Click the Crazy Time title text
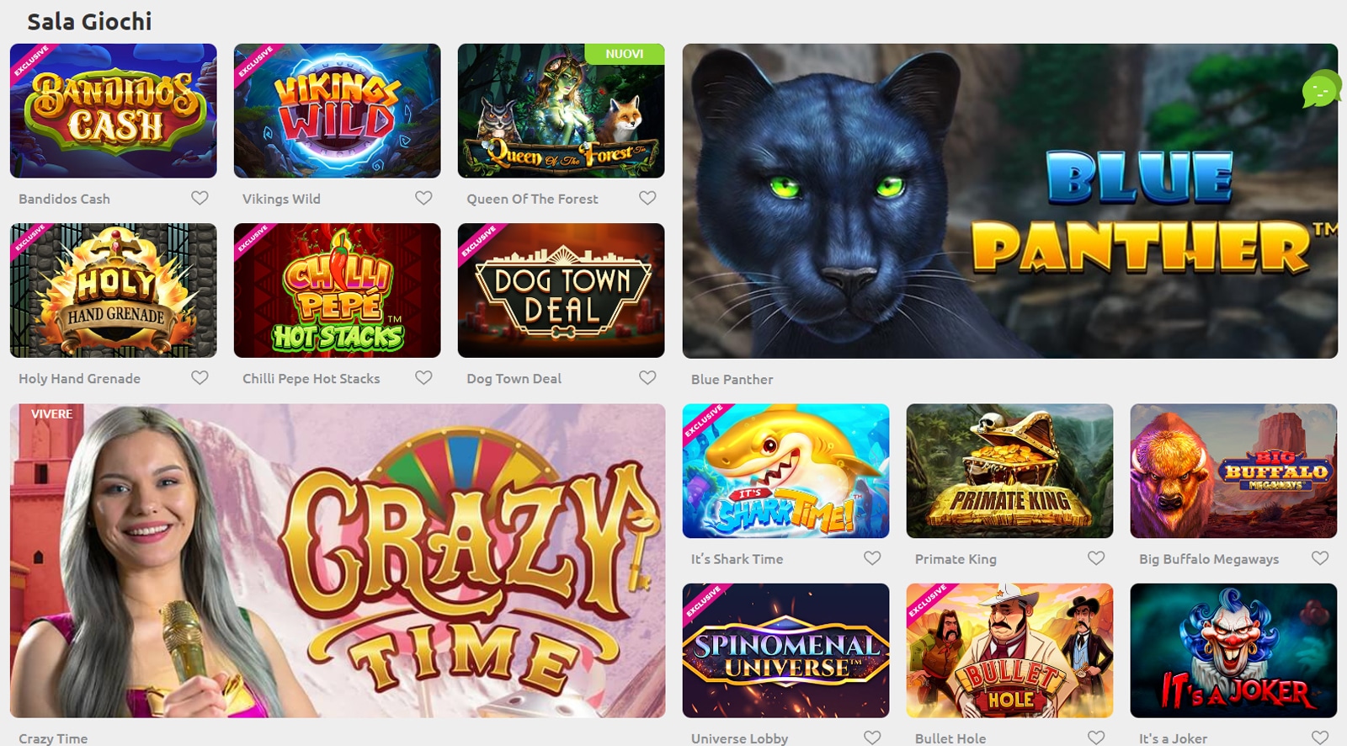1347x746 pixels. 53,738
